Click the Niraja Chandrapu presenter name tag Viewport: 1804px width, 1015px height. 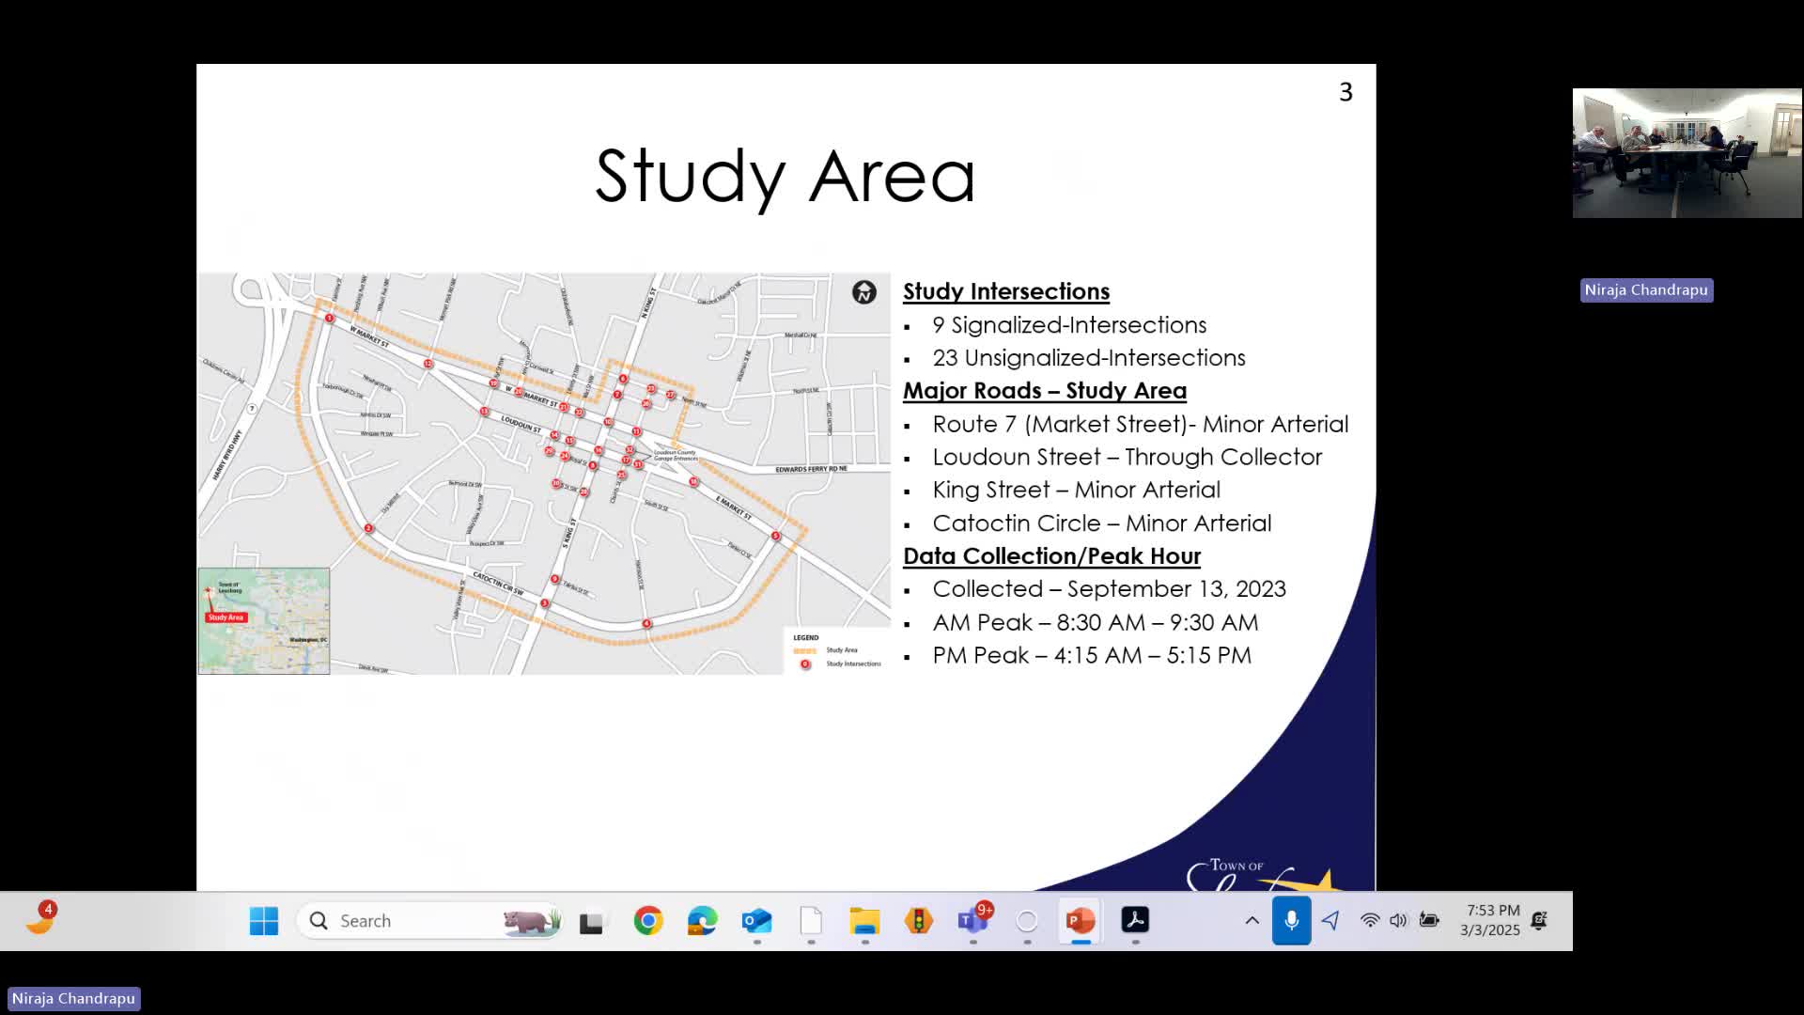pyautogui.click(x=74, y=999)
